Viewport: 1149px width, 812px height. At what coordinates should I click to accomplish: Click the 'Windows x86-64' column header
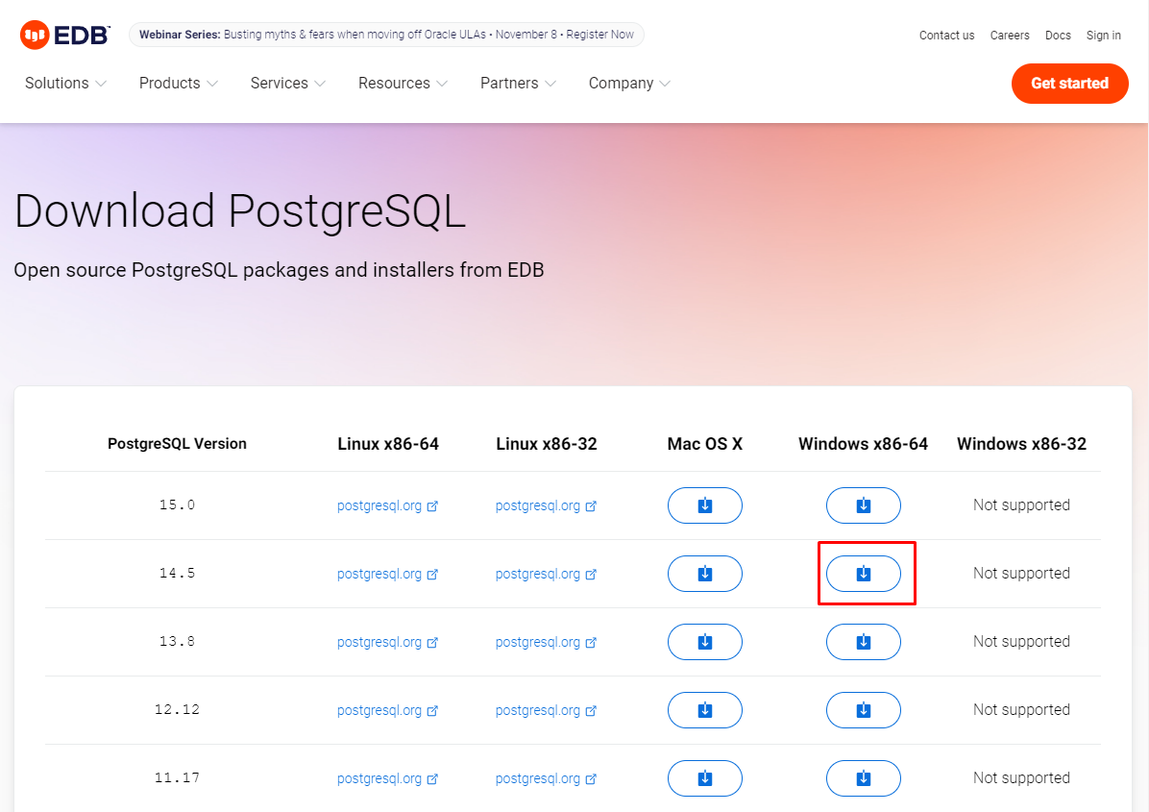pos(864,443)
